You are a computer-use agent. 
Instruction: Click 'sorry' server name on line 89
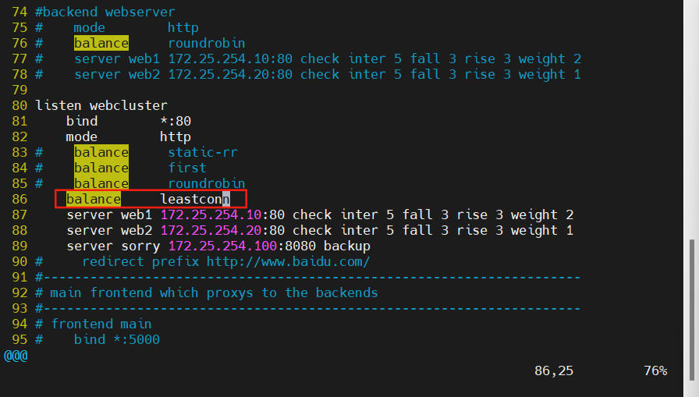click(140, 246)
